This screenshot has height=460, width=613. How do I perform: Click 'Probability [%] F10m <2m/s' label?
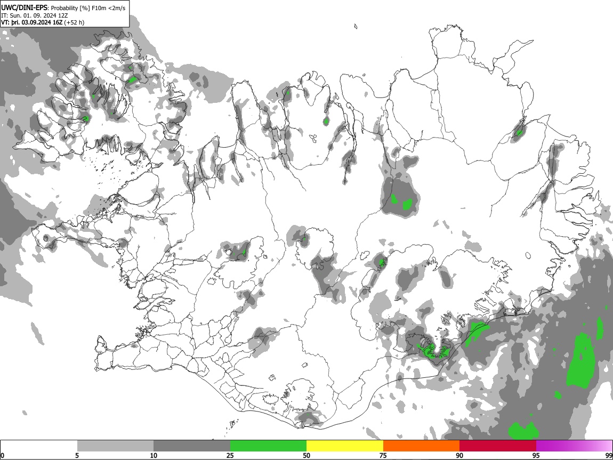pyautogui.click(x=88, y=8)
